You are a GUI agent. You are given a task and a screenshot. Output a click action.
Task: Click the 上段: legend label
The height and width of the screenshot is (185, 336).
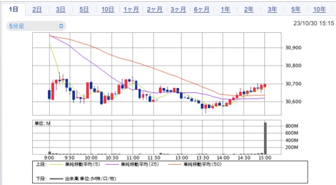click(41, 164)
